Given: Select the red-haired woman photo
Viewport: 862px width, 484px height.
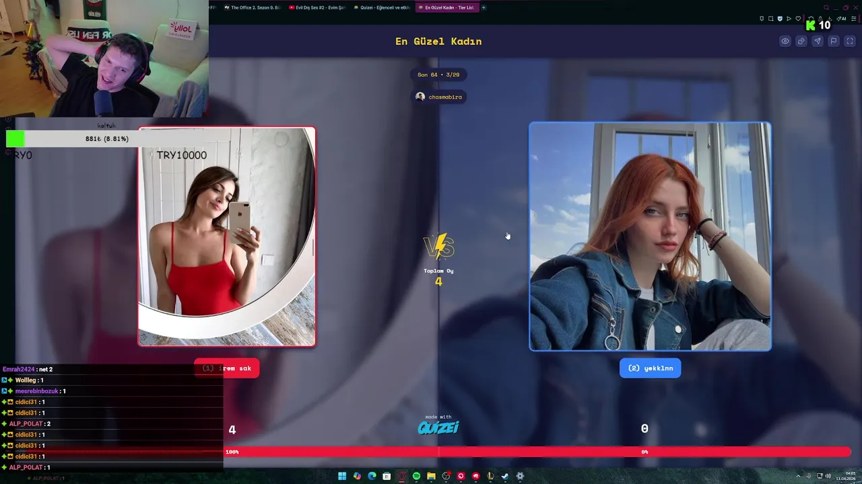Looking at the screenshot, I should (x=650, y=237).
